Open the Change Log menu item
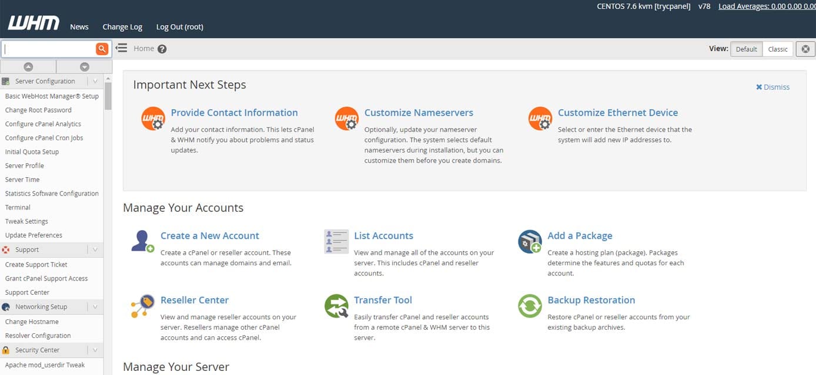Viewport: 816px width, 375px height. pyautogui.click(x=122, y=27)
